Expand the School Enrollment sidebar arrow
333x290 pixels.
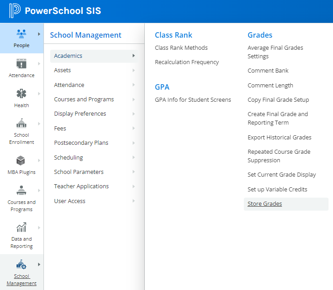[x=39, y=123]
